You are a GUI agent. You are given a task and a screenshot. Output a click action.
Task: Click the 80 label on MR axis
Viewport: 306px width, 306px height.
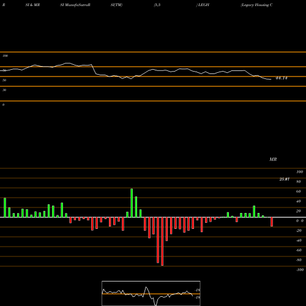click(299, 182)
